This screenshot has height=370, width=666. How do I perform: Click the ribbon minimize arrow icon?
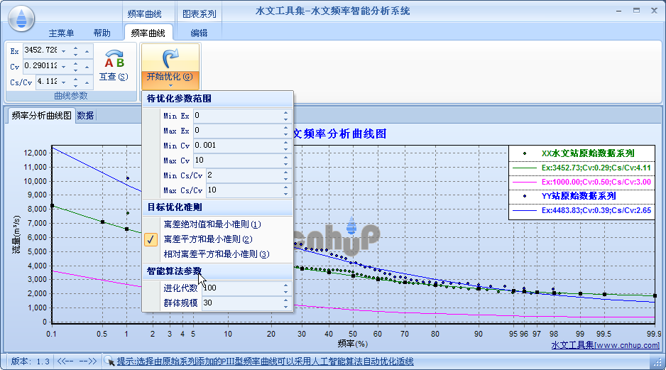[618, 11]
